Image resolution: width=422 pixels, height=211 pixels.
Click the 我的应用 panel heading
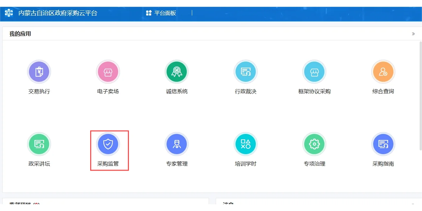[20, 34]
